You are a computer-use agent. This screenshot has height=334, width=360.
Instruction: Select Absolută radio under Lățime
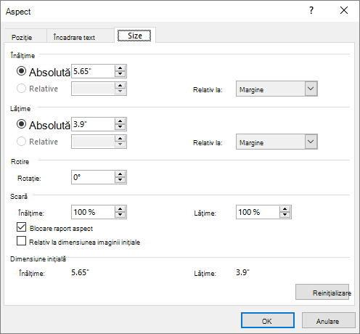pos(21,124)
